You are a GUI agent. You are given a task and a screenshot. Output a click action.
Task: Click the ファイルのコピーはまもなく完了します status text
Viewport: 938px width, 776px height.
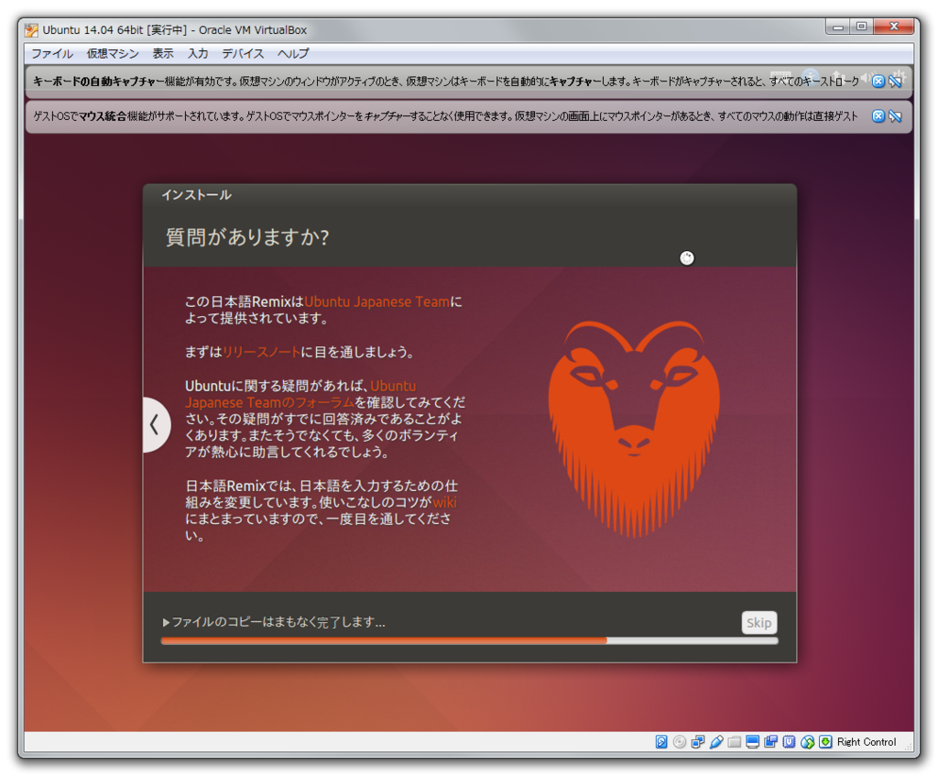[x=278, y=622]
